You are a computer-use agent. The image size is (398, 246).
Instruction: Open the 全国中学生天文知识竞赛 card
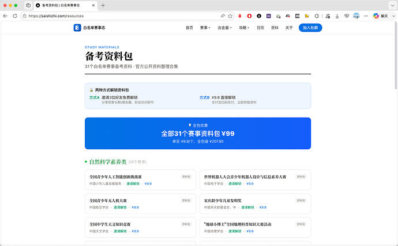pyautogui.click(x=140, y=228)
